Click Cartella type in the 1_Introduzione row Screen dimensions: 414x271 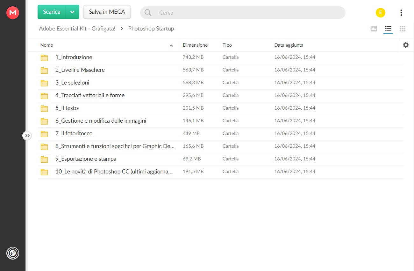point(231,57)
